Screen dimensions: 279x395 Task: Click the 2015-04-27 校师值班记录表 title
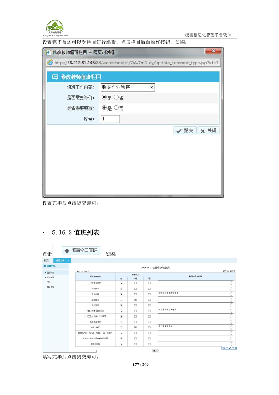click(155, 268)
